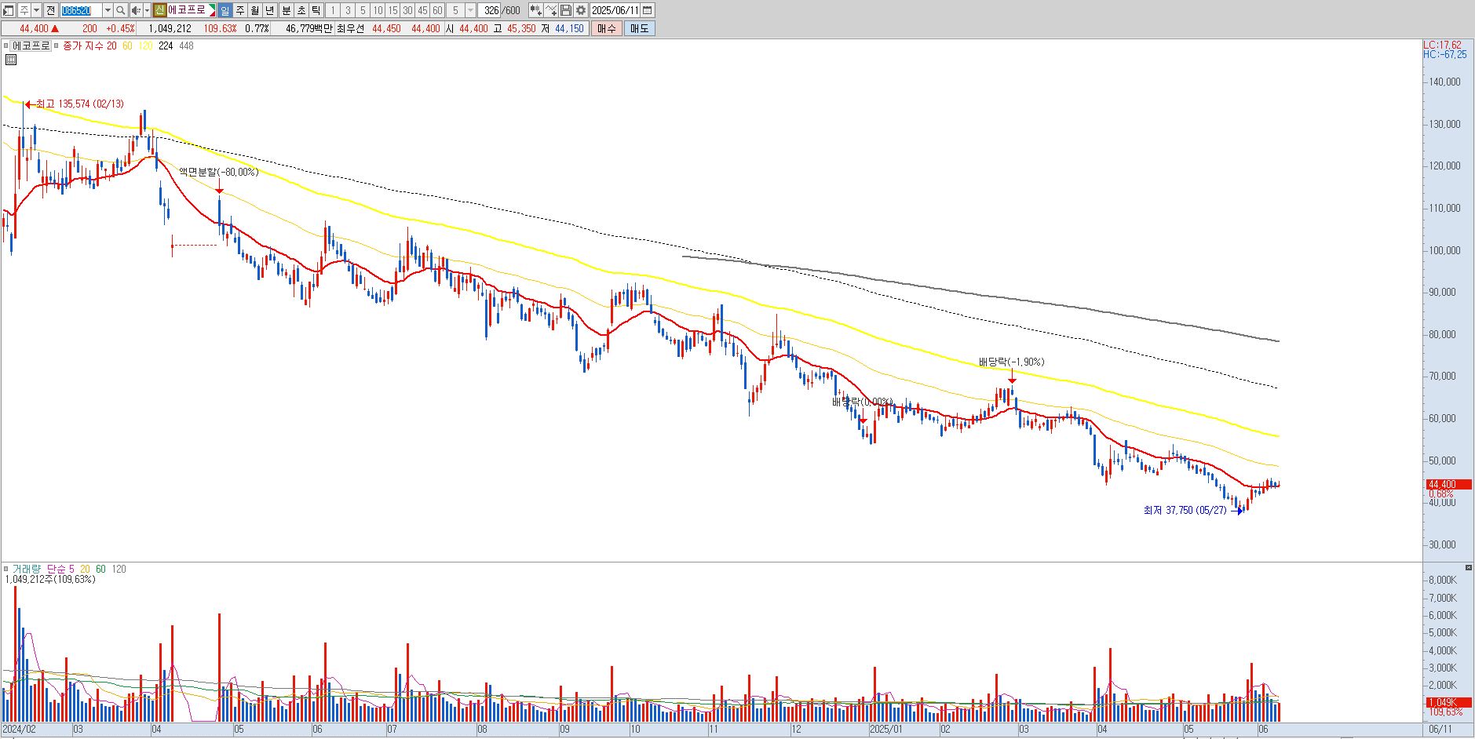Viewport: 1475px width, 739px height.
Task: Expand the speaker options dropdown arrow
Action: pos(147,10)
